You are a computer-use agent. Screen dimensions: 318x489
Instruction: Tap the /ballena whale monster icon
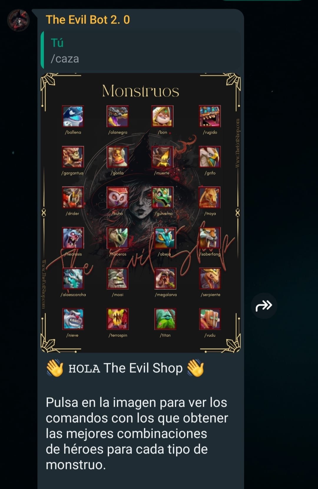coord(73,116)
